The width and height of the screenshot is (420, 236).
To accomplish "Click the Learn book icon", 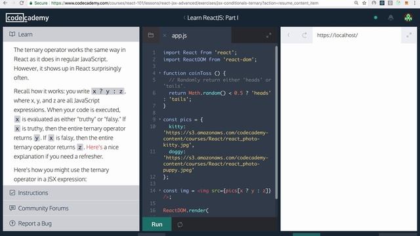I will tap(12, 34).
